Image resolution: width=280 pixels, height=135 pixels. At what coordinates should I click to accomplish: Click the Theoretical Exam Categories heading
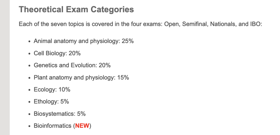76,10
